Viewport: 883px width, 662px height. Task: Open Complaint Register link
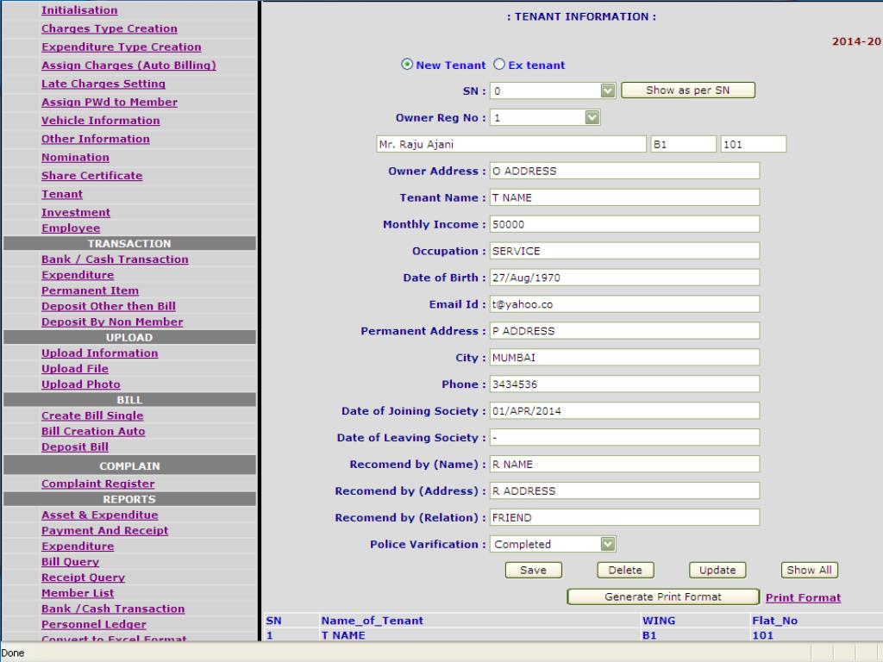[98, 484]
